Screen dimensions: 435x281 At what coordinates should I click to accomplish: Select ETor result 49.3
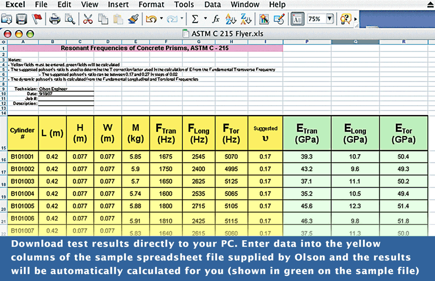404,169
